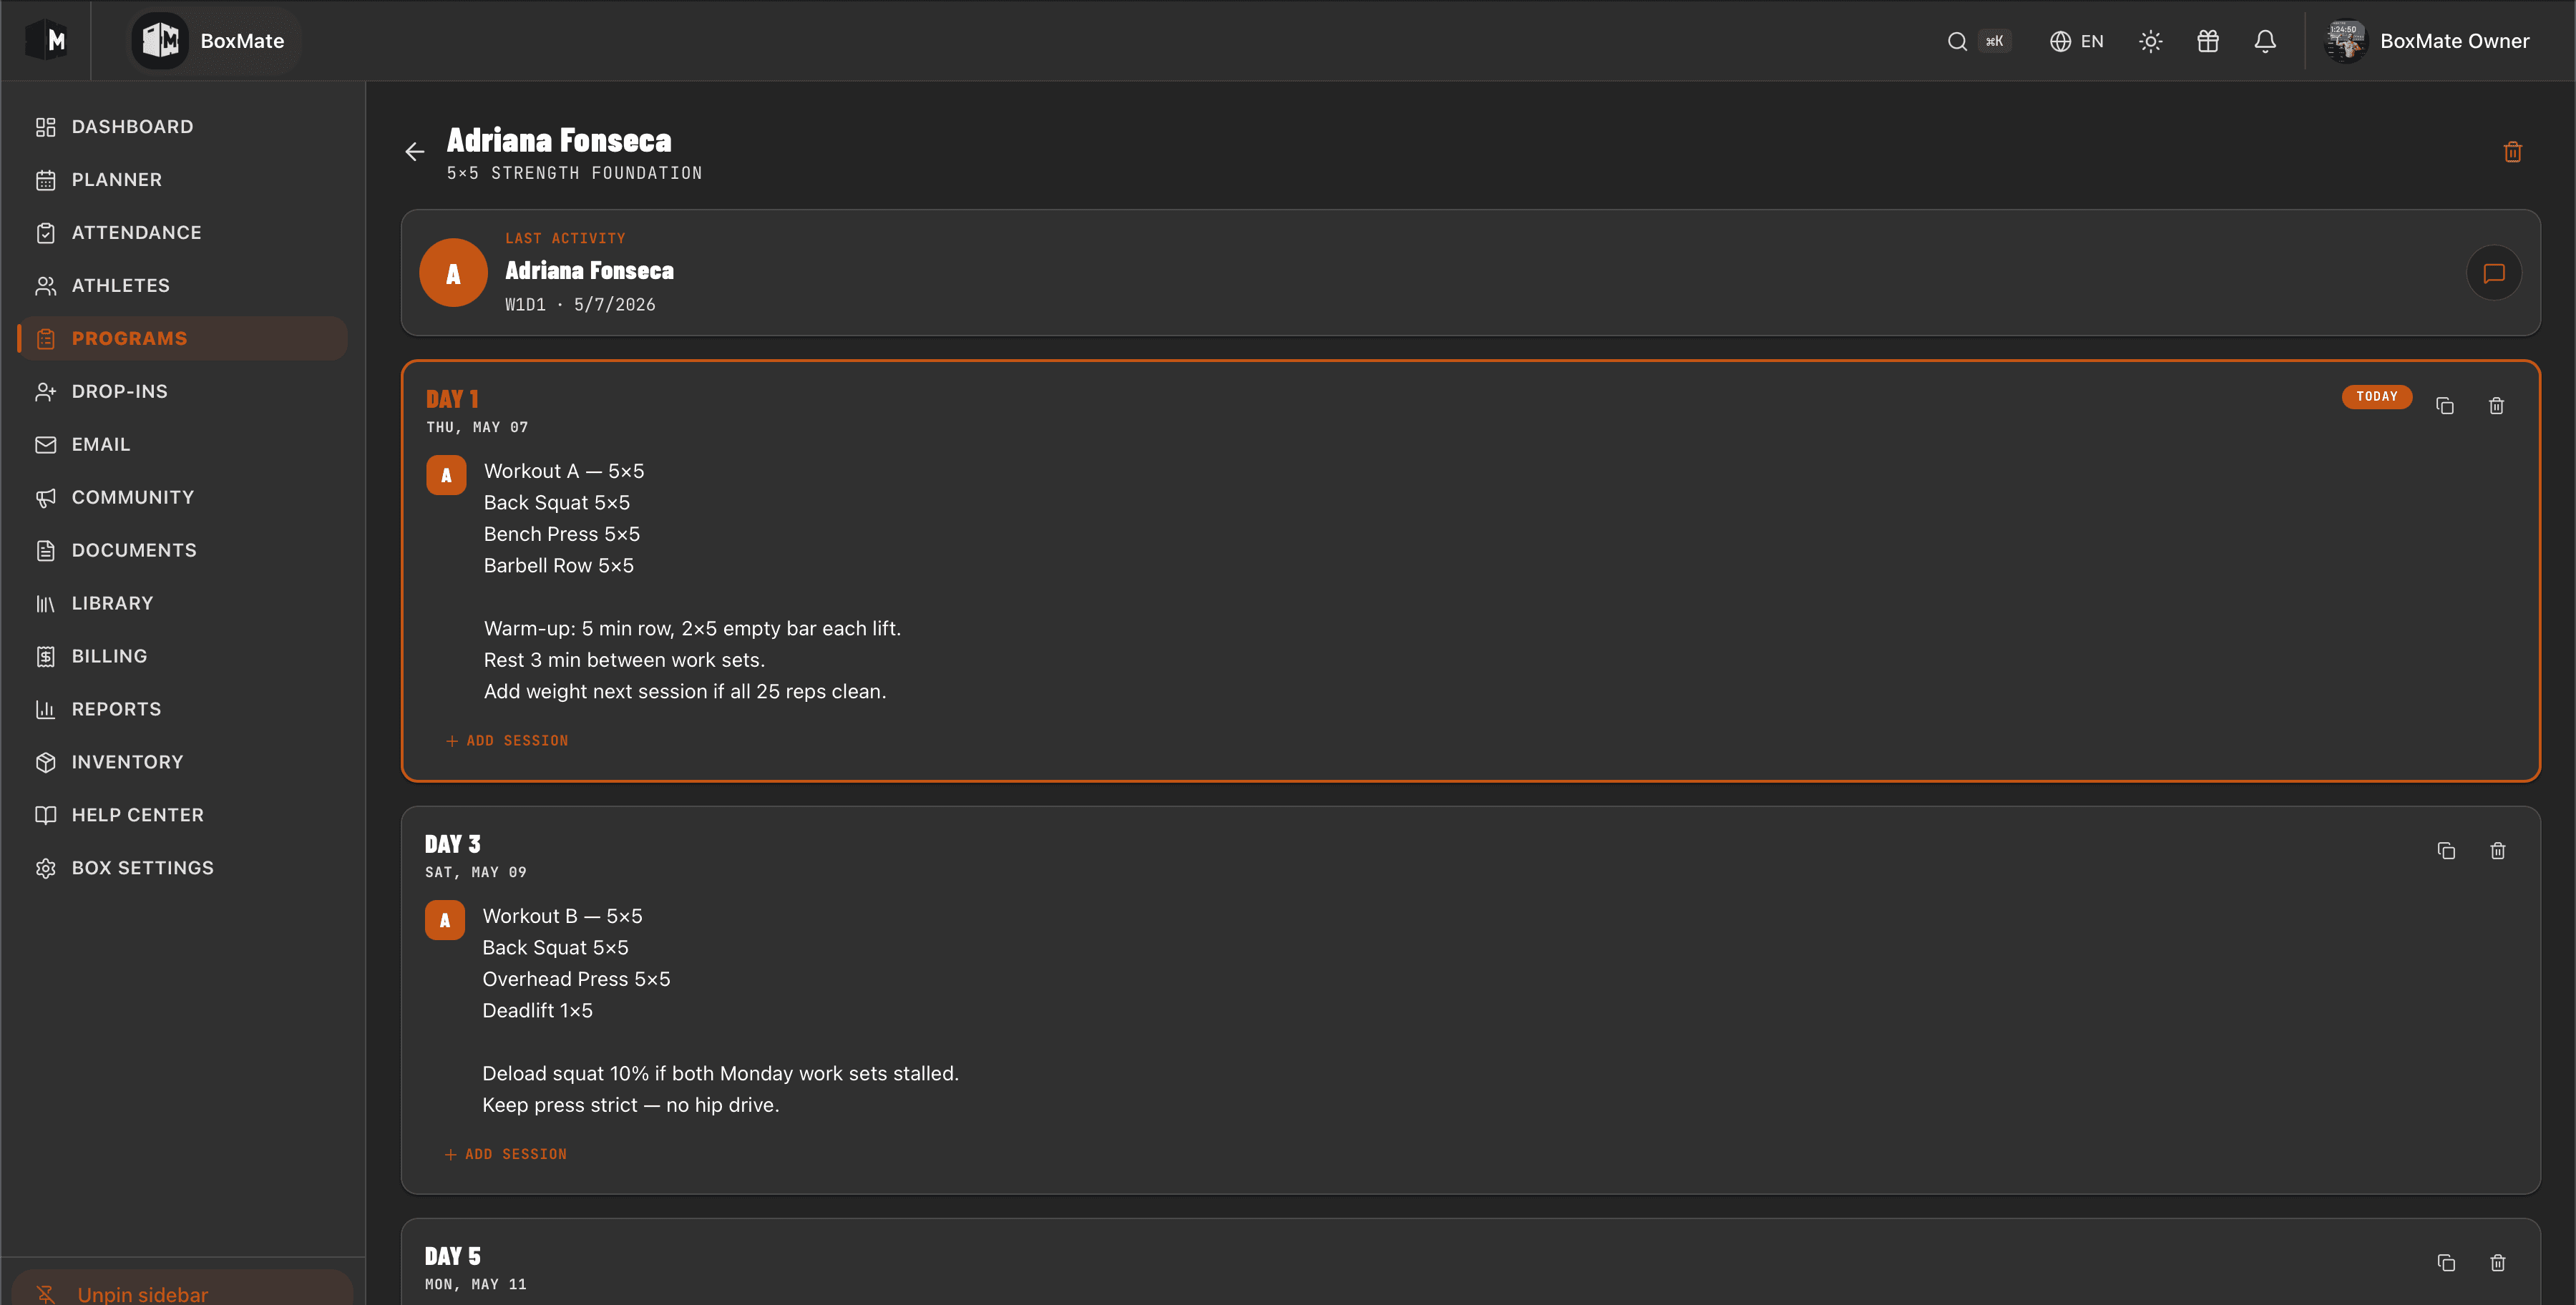2576x1305 pixels.
Task: Open comment bubble in Last Activity card
Action: pyautogui.click(x=2493, y=273)
